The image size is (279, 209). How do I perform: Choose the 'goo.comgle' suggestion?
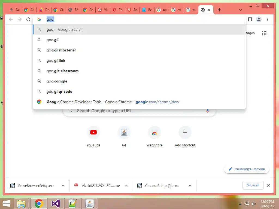139,81
